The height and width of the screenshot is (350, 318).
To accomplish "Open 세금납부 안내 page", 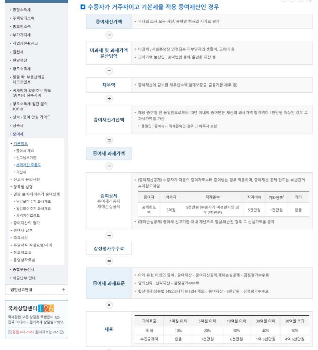I will [x=24, y=278].
